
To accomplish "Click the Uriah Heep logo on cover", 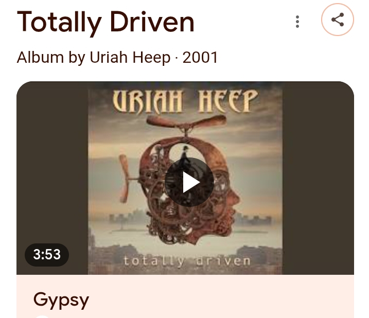I will coord(185,101).
